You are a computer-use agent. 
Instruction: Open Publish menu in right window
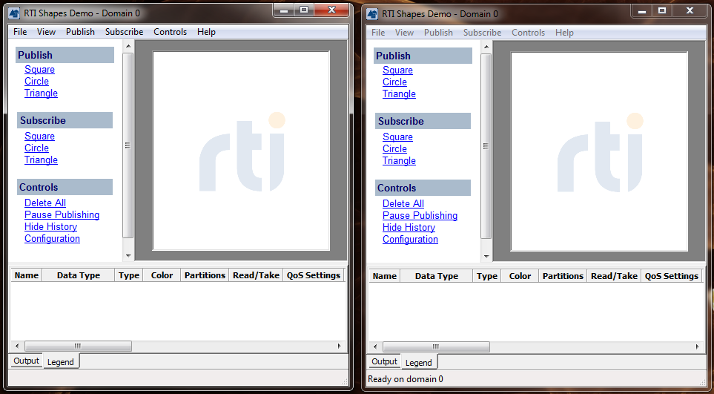pyautogui.click(x=438, y=33)
